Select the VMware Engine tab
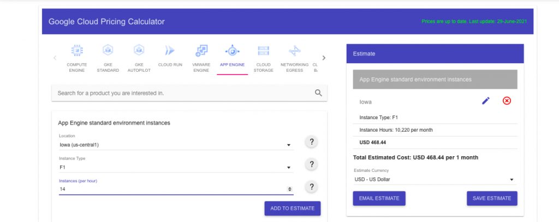Viewport: 559px width, 222px height. coord(201,58)
